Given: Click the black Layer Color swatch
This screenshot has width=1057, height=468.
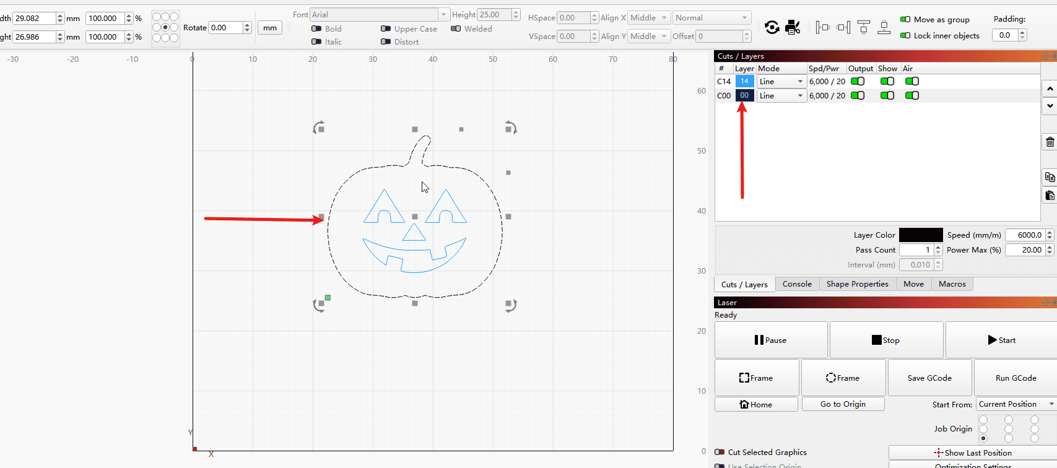Looking at the screenshot, I should pos(921,235).
